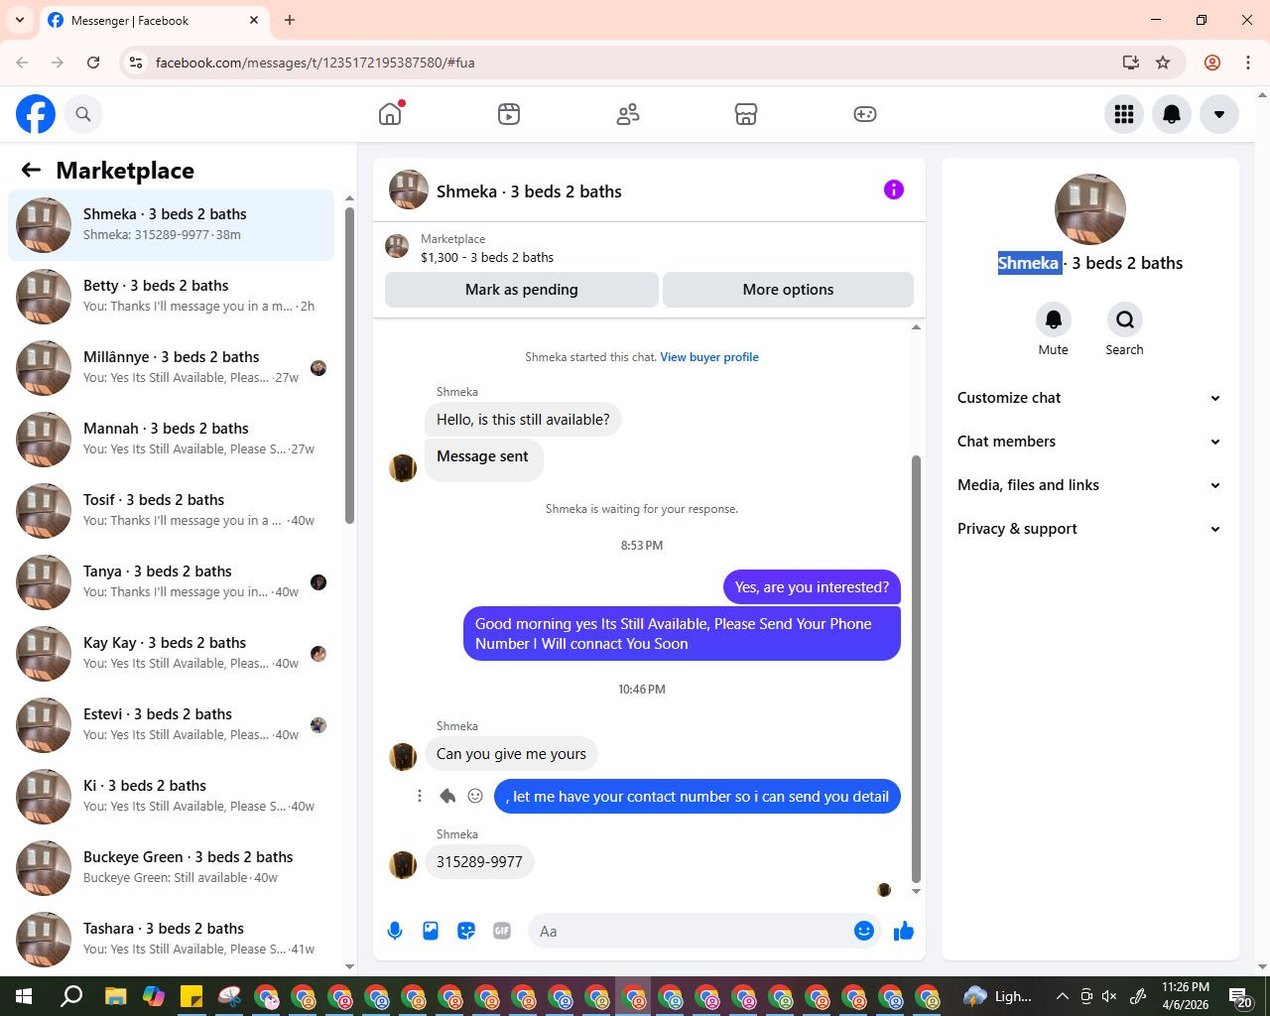Open Tashara's 3 beds 2 baths chat
Screen dimensions: 1270x1016
[171, 940]
